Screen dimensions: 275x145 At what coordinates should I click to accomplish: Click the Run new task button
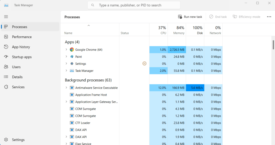point(190,17)
